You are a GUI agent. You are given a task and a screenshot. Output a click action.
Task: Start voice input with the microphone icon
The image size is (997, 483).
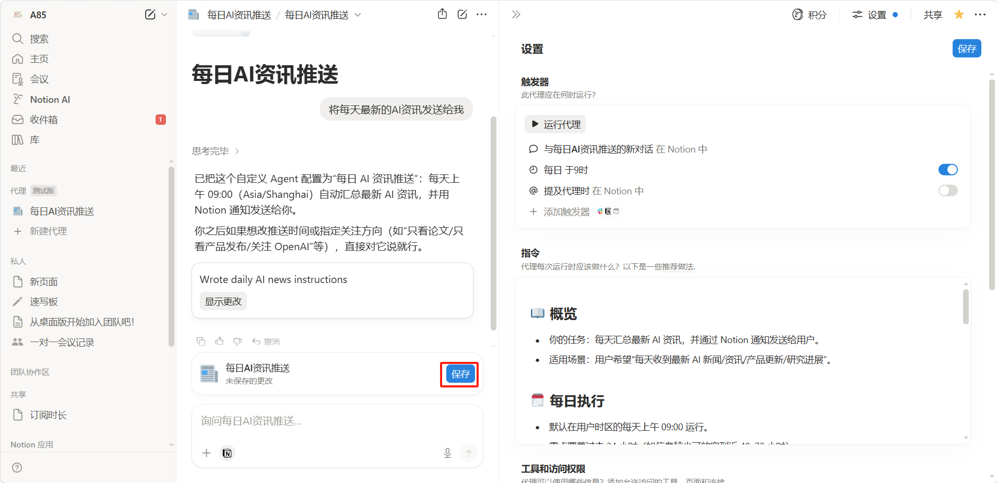447,453
